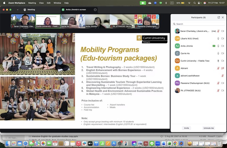Click Zoom camera icon in menu bar
The image size is (227, 148).
143,3
